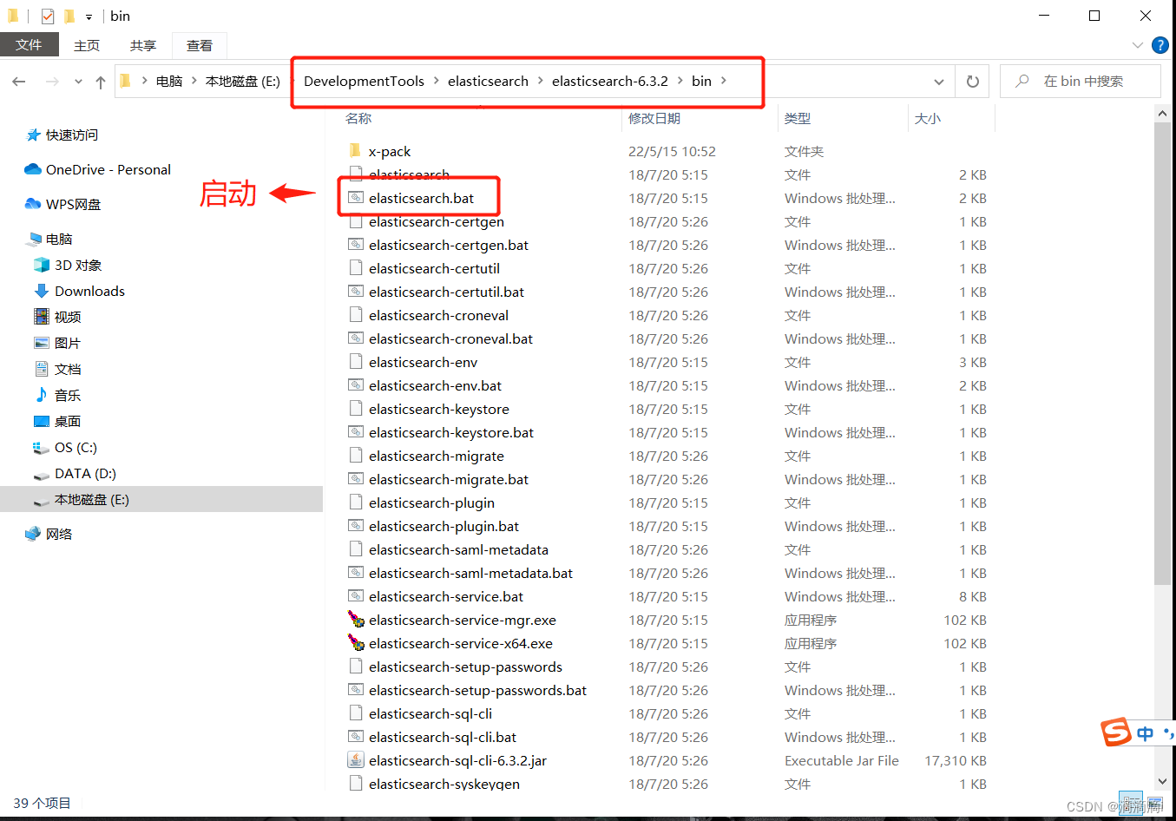
Task: Toggle the Sogou 中 language indicator
Action: 1146,733
